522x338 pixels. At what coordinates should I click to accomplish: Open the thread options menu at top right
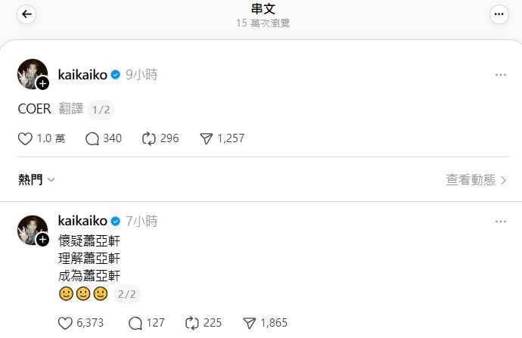pos(499,14)
